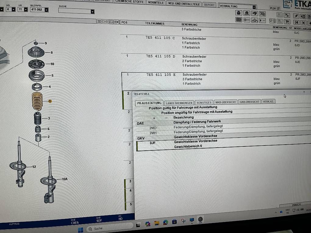This screenshot has width=311, height=233.
Task: Click the info hands icon
Action: [255, 20]
